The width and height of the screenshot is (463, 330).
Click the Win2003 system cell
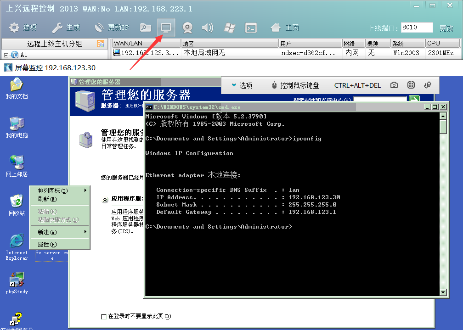407,53
